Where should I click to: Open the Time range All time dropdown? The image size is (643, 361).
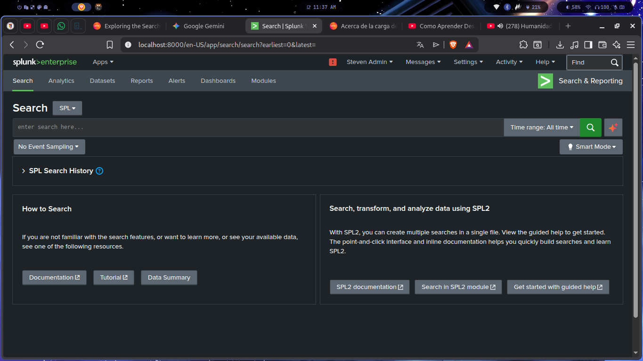(x=542, y=127)
